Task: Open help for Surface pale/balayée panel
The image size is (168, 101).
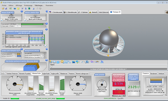Action: (22, 49)
